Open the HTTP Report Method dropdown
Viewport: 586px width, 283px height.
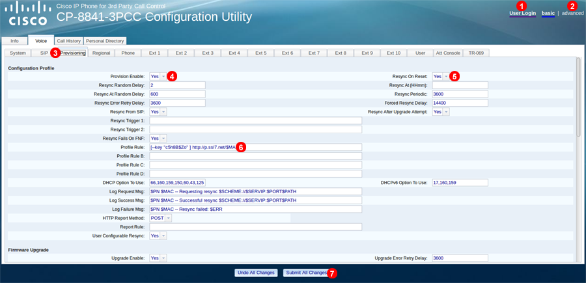pyautogui.click(x=161, y=218)
